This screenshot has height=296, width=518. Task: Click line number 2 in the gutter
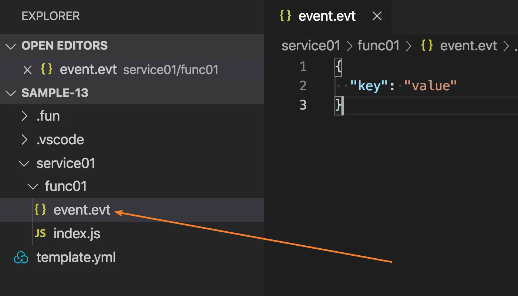(x=303, y=86)
